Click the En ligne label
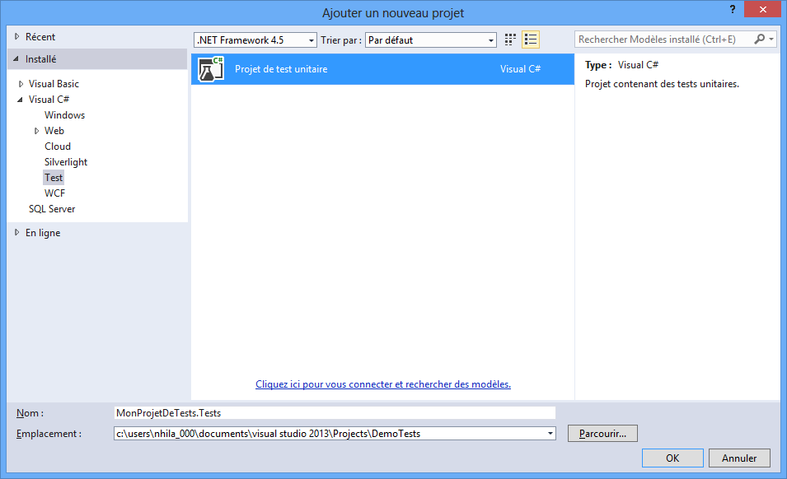 pos(43,233)
